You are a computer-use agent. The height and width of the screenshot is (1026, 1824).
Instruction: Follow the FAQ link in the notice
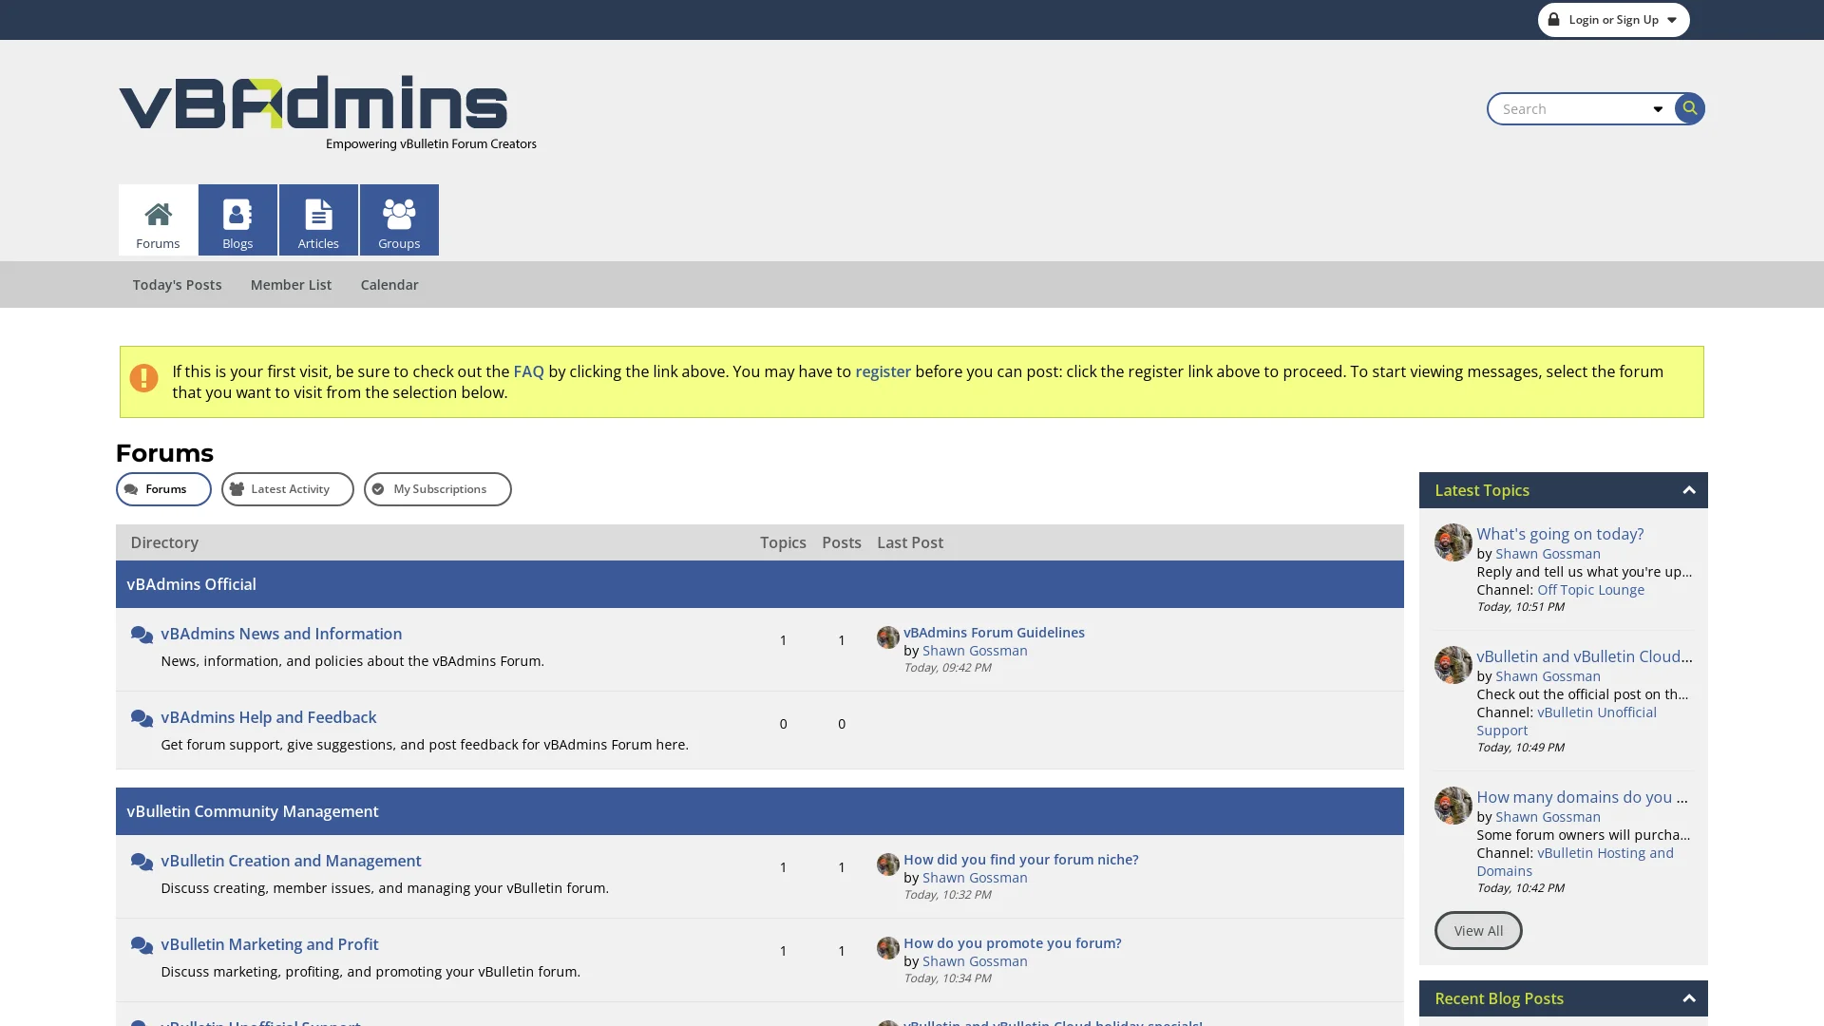528,371
